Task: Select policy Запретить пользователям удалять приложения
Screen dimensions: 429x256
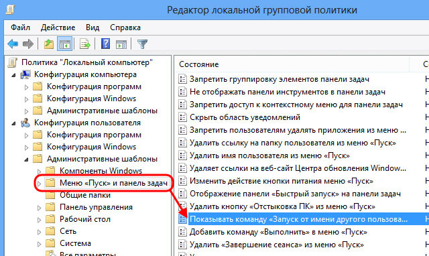Action: coord(298,130)
